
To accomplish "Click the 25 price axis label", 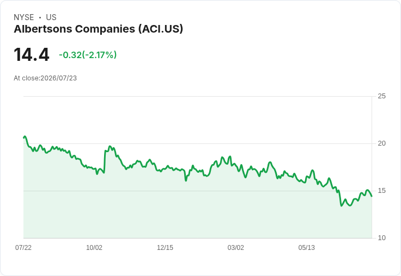I will coord(381,96).
